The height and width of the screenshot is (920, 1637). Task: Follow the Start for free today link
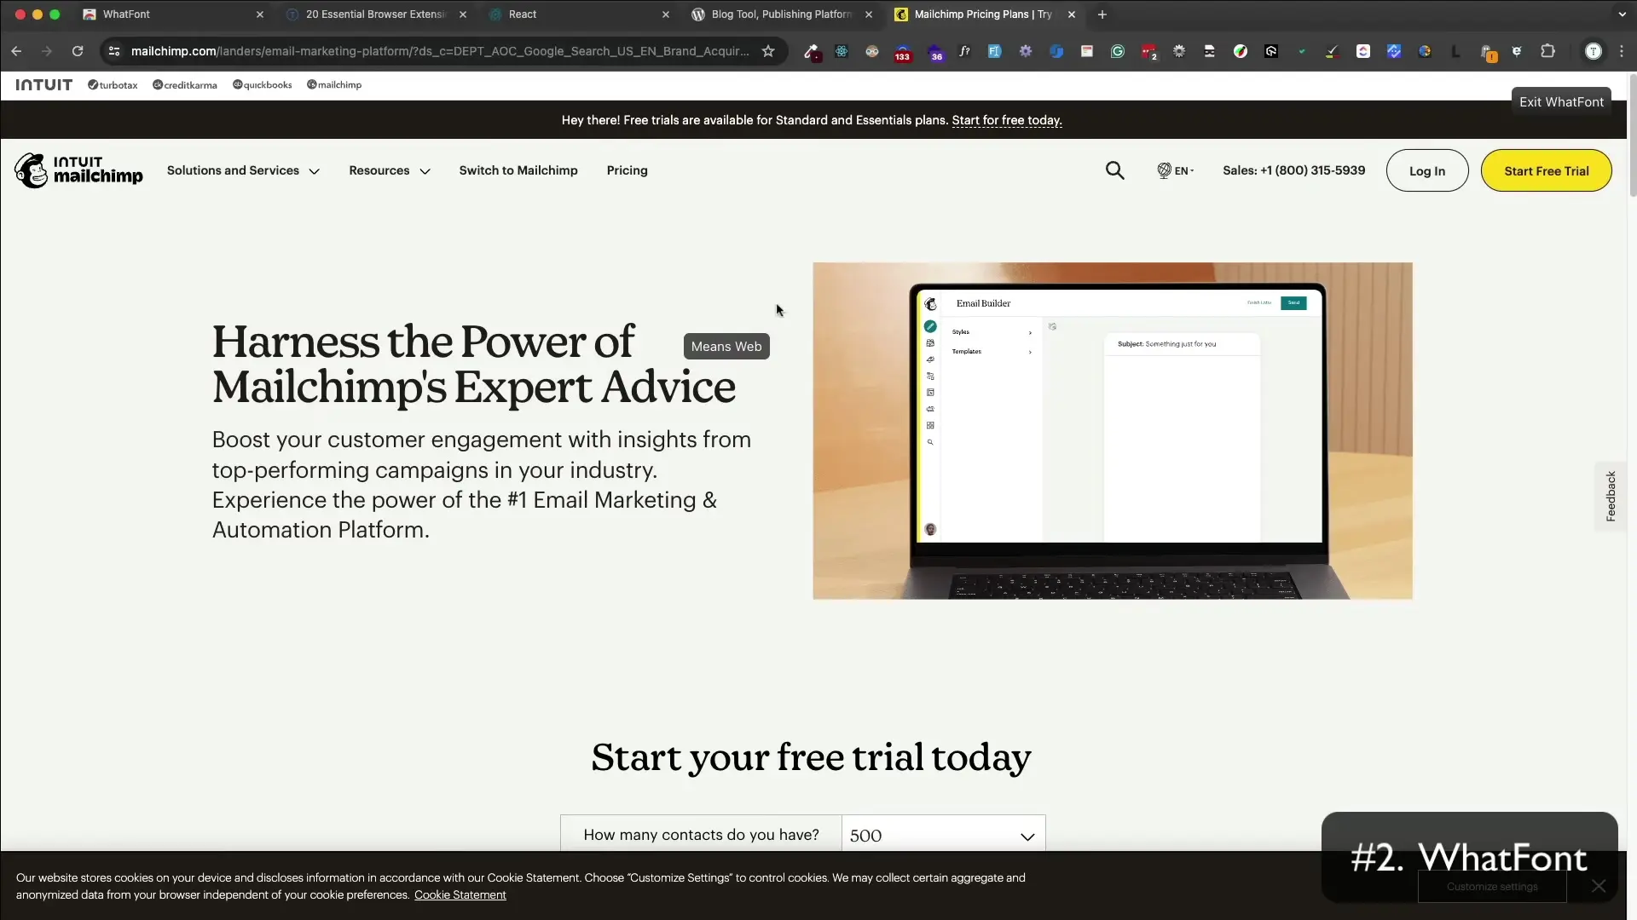[1006, 120]
